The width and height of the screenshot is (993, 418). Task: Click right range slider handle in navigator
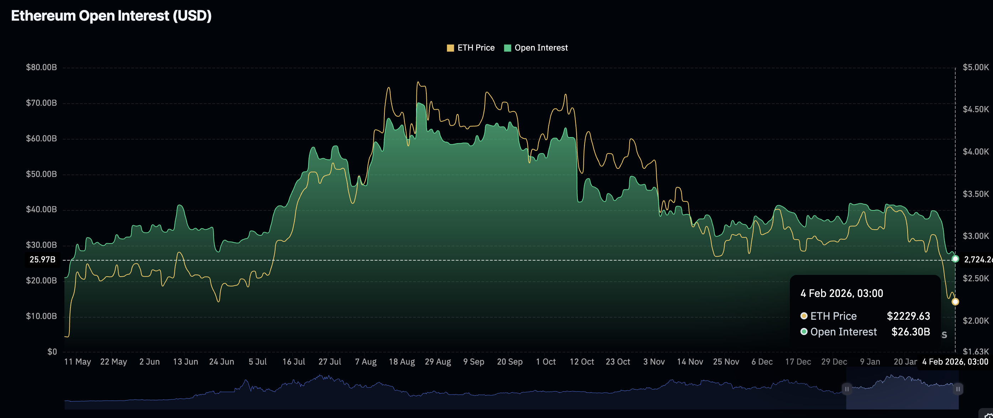point(958,389)
